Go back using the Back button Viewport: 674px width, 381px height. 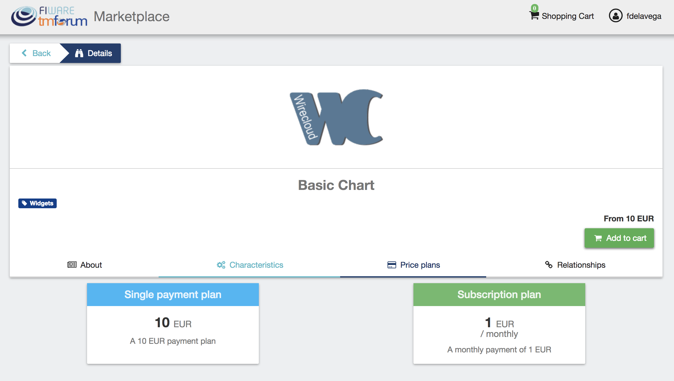coord(36,53)
